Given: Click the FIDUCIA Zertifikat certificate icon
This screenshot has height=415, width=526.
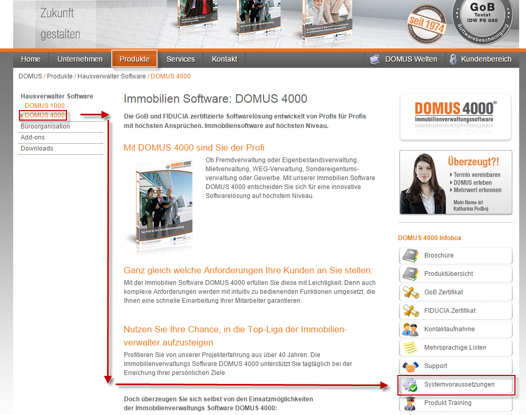Looking at the screenshot, I should pyautogui.click(x=411, y=311).
